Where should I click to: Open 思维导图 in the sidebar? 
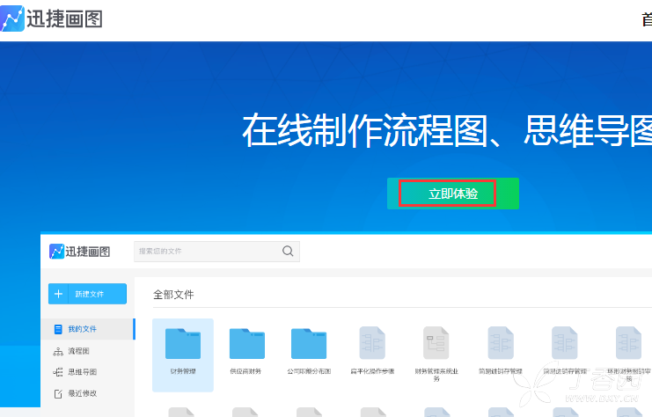tap(75, 372)
